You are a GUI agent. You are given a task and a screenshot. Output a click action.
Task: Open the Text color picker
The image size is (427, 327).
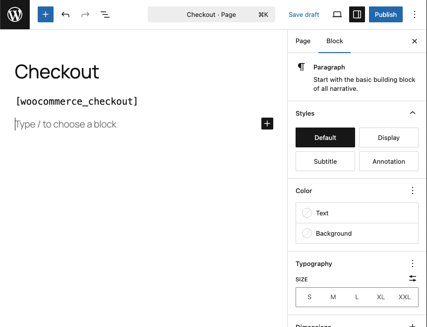tap(357, 213)
